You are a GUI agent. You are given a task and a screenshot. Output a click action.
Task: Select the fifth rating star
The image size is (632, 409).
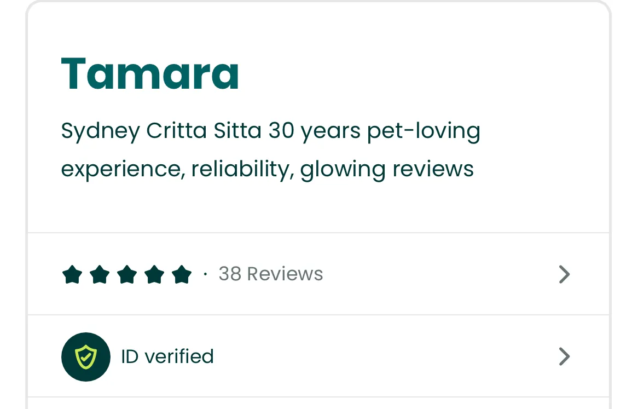tap(182, 274)
